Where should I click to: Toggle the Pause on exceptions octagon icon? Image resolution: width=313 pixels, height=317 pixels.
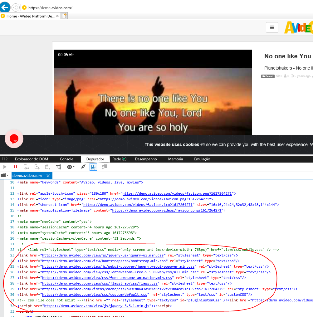pyautogui.click(x=69, y=167)
